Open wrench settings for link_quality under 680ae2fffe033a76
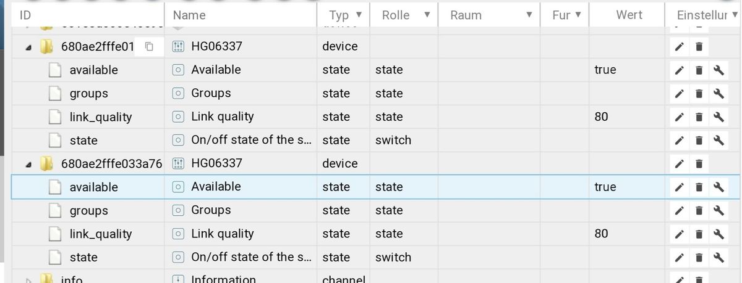The image size is (742, 283). 719,234
